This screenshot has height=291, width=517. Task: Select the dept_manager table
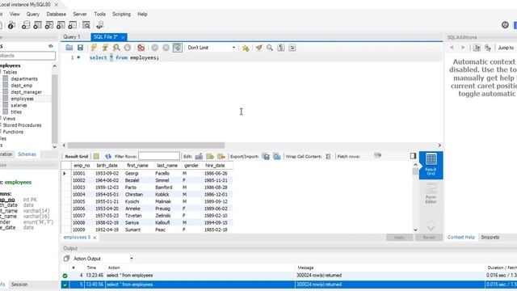click(26, 92)
